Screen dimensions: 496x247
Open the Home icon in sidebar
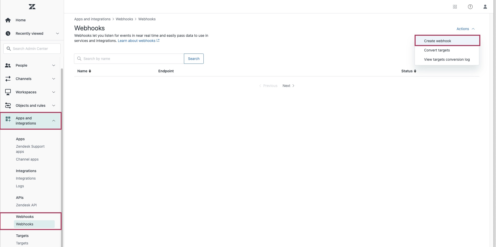[x=8, y=20]
